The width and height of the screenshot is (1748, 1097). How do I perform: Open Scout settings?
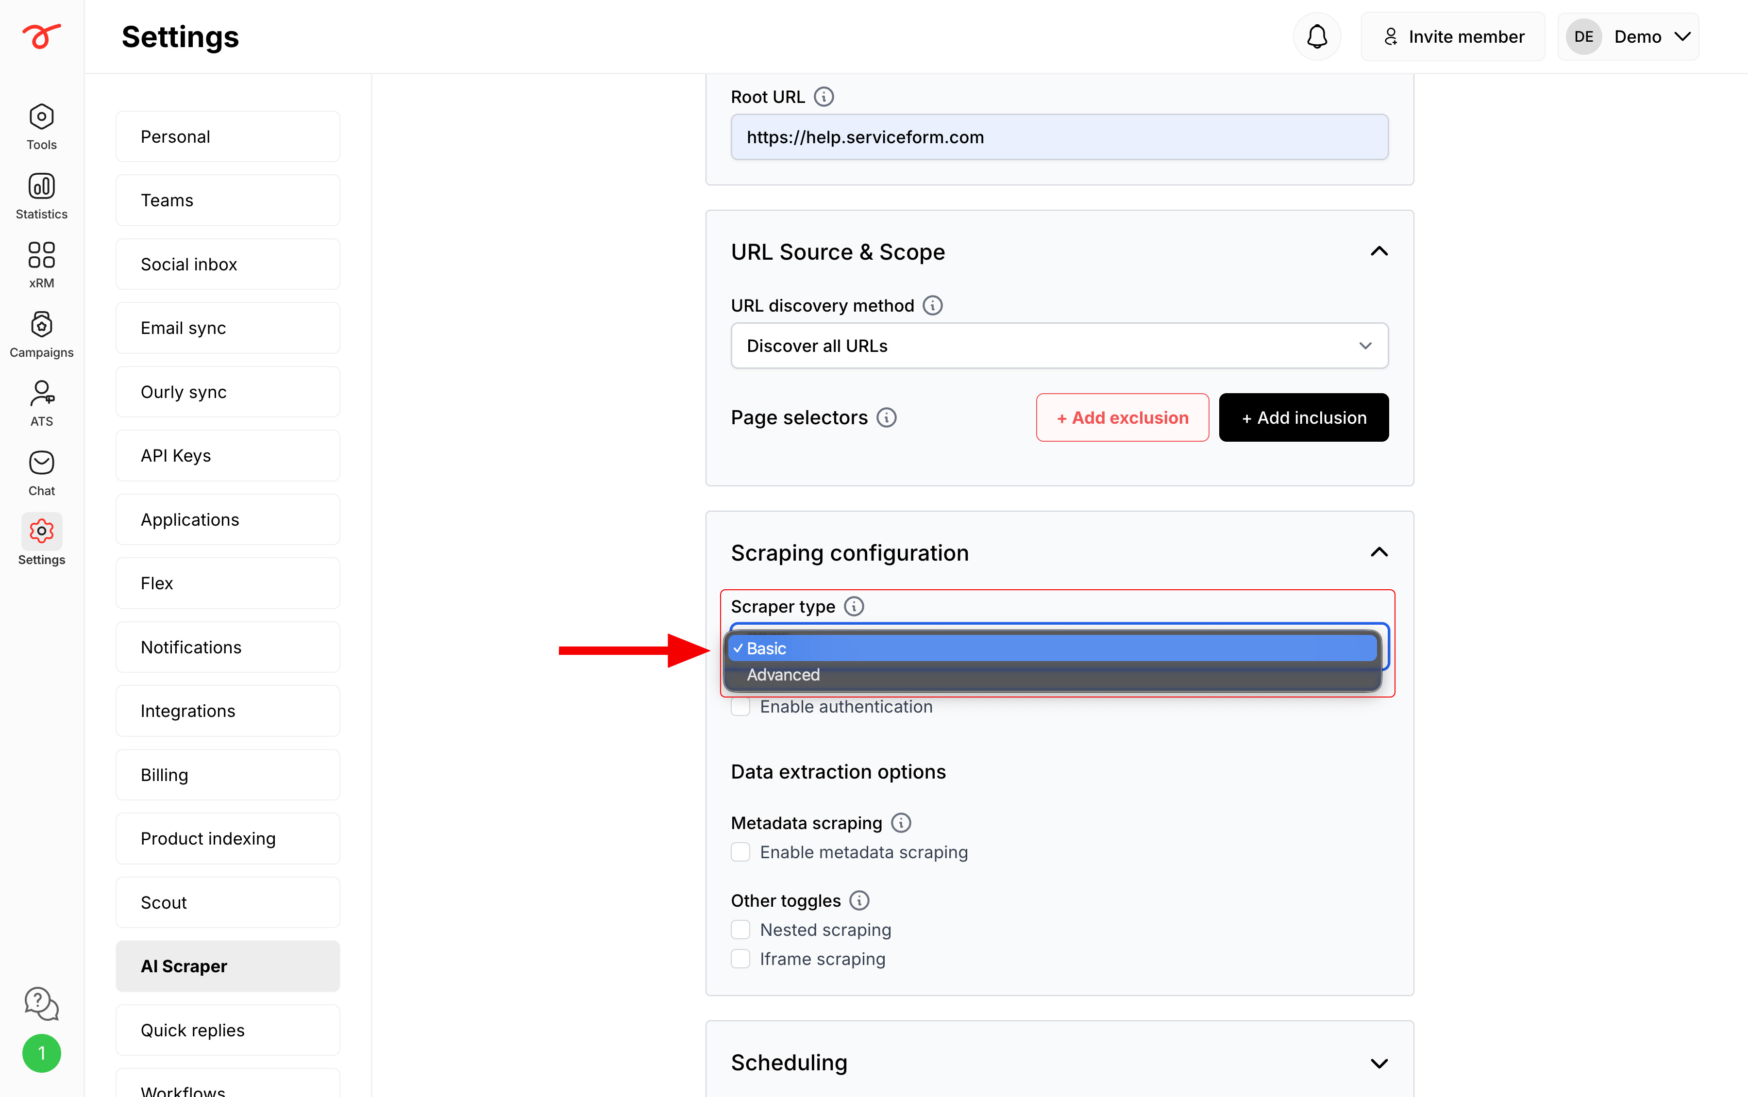tap(228, 902)
